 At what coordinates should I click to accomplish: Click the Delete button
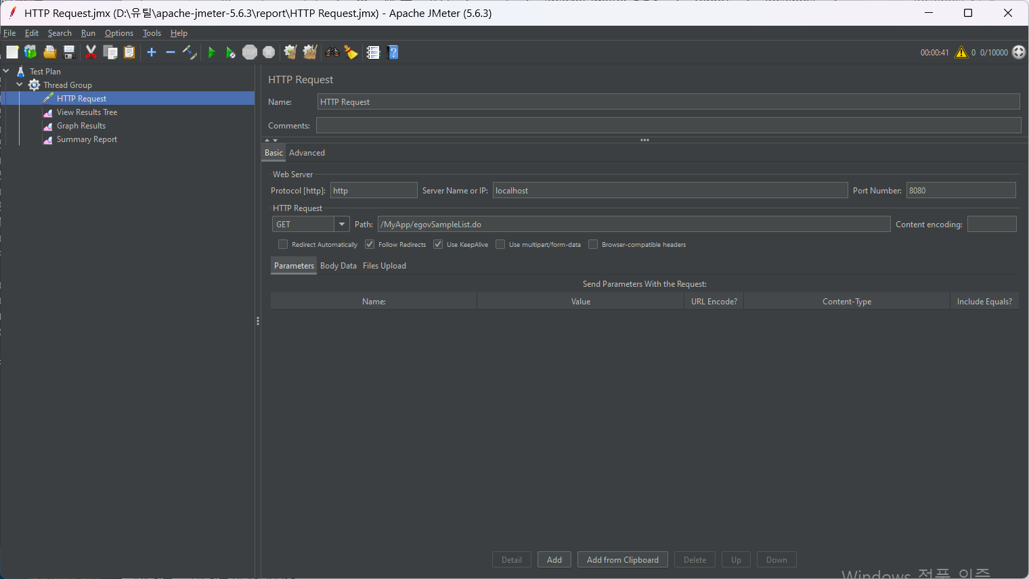(x=695, y=559)
